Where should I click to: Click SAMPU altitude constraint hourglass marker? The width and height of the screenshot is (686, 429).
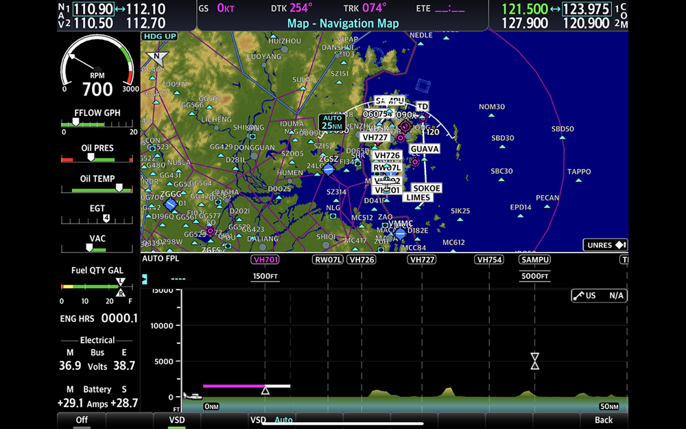pyautogui.click(x=534, y=361)
